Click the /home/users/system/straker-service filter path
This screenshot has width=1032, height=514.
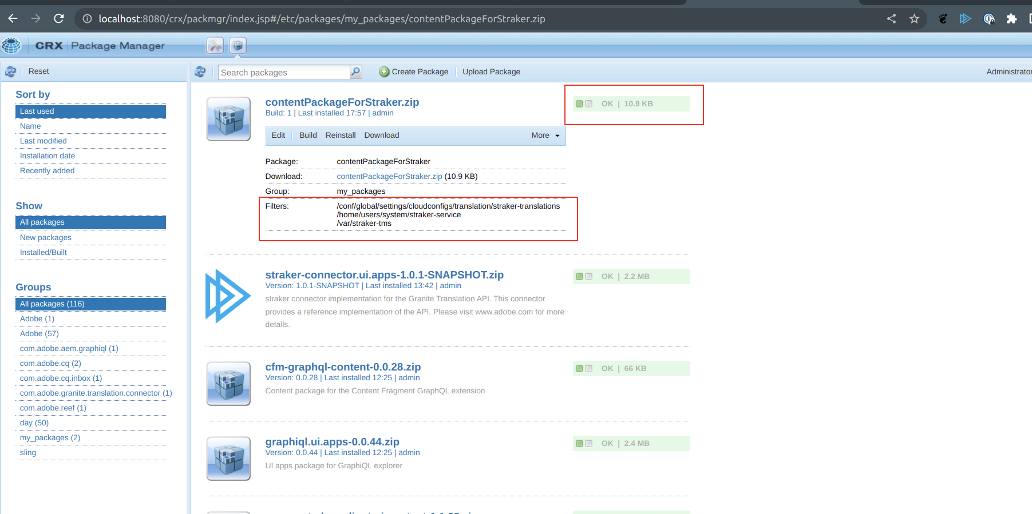click(398, 215)
